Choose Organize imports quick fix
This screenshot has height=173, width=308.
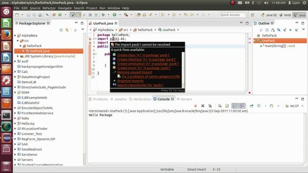(x=130, y=81)
